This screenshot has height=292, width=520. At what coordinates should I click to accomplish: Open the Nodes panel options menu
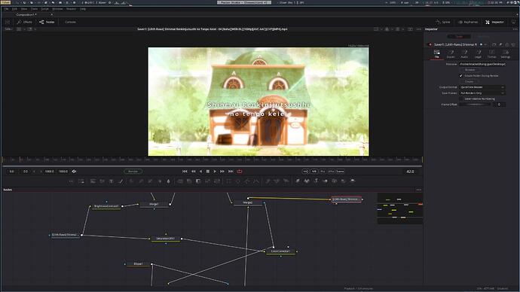coord(418,190)
